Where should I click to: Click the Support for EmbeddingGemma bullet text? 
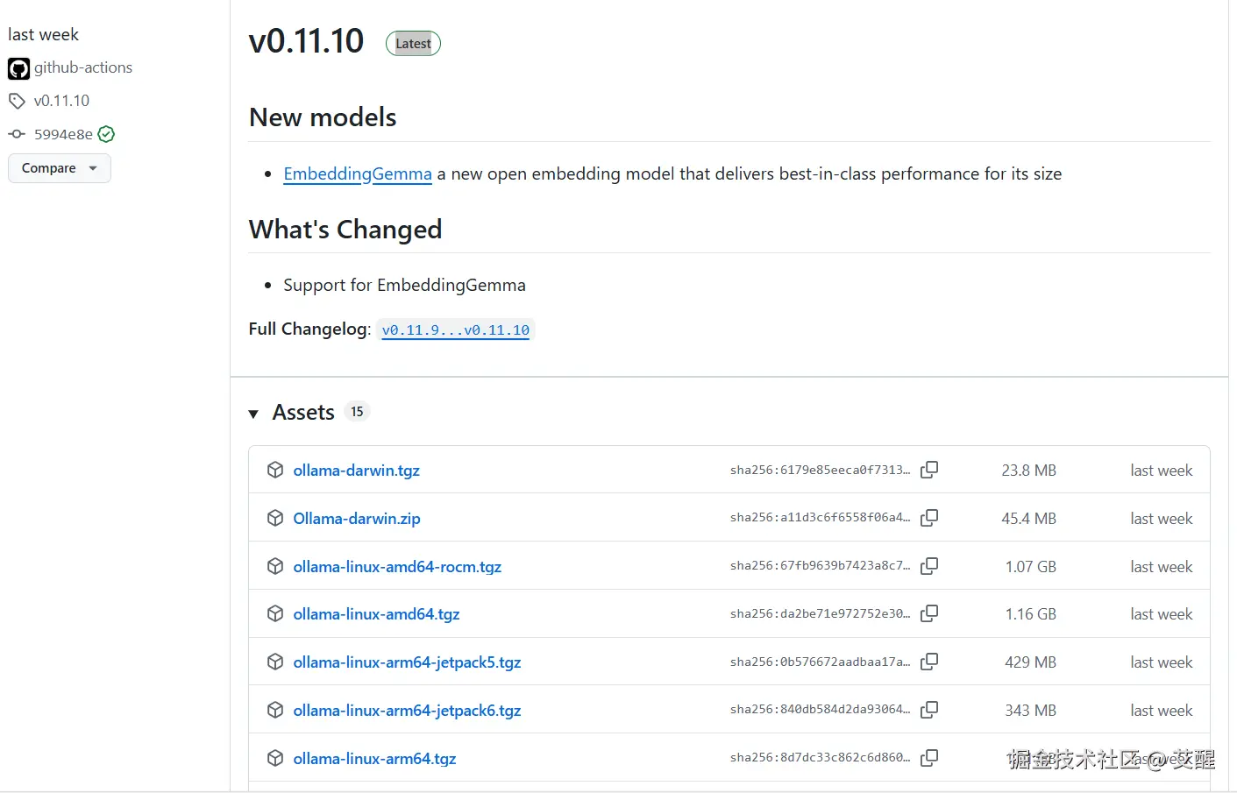pyautogui.click(x=404, y=286)
